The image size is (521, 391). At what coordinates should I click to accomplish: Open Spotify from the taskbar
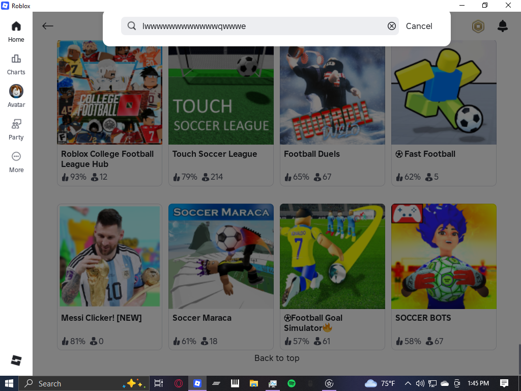[292, 383]
